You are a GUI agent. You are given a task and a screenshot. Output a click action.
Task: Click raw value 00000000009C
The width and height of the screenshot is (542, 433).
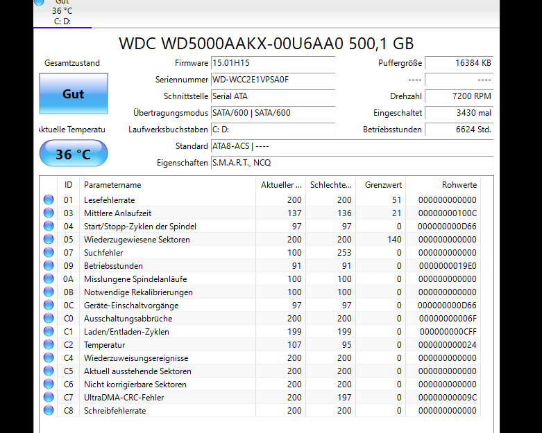[448, 398]
